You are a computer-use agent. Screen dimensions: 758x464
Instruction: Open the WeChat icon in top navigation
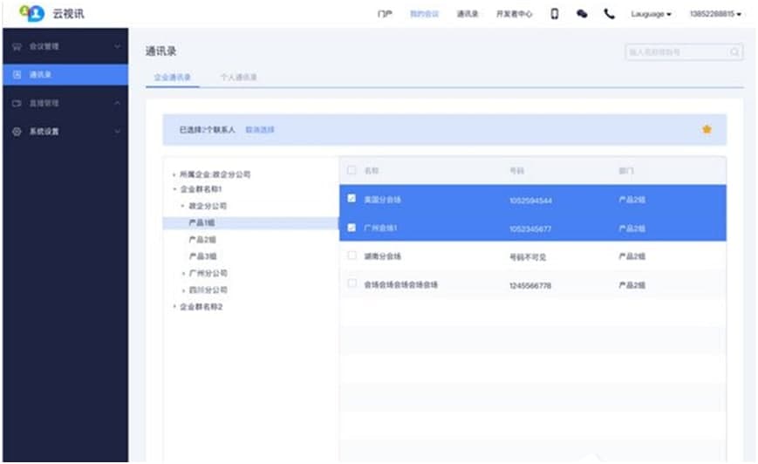[x=582, y=14]
